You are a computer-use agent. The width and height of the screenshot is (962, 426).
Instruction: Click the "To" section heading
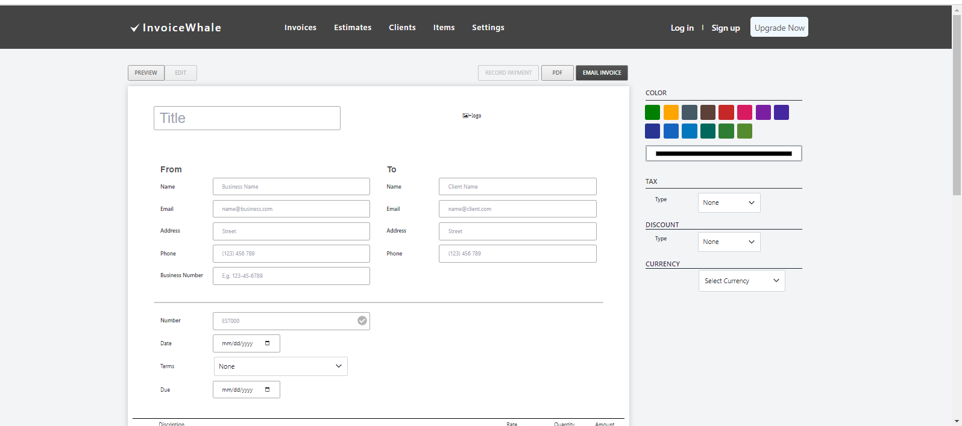point(392,169)
